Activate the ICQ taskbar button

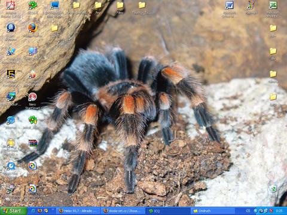(169, 211)
